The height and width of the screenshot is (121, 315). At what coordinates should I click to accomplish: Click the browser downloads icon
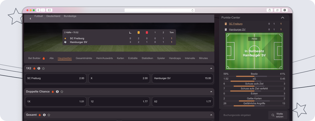[x=285, y=10]
